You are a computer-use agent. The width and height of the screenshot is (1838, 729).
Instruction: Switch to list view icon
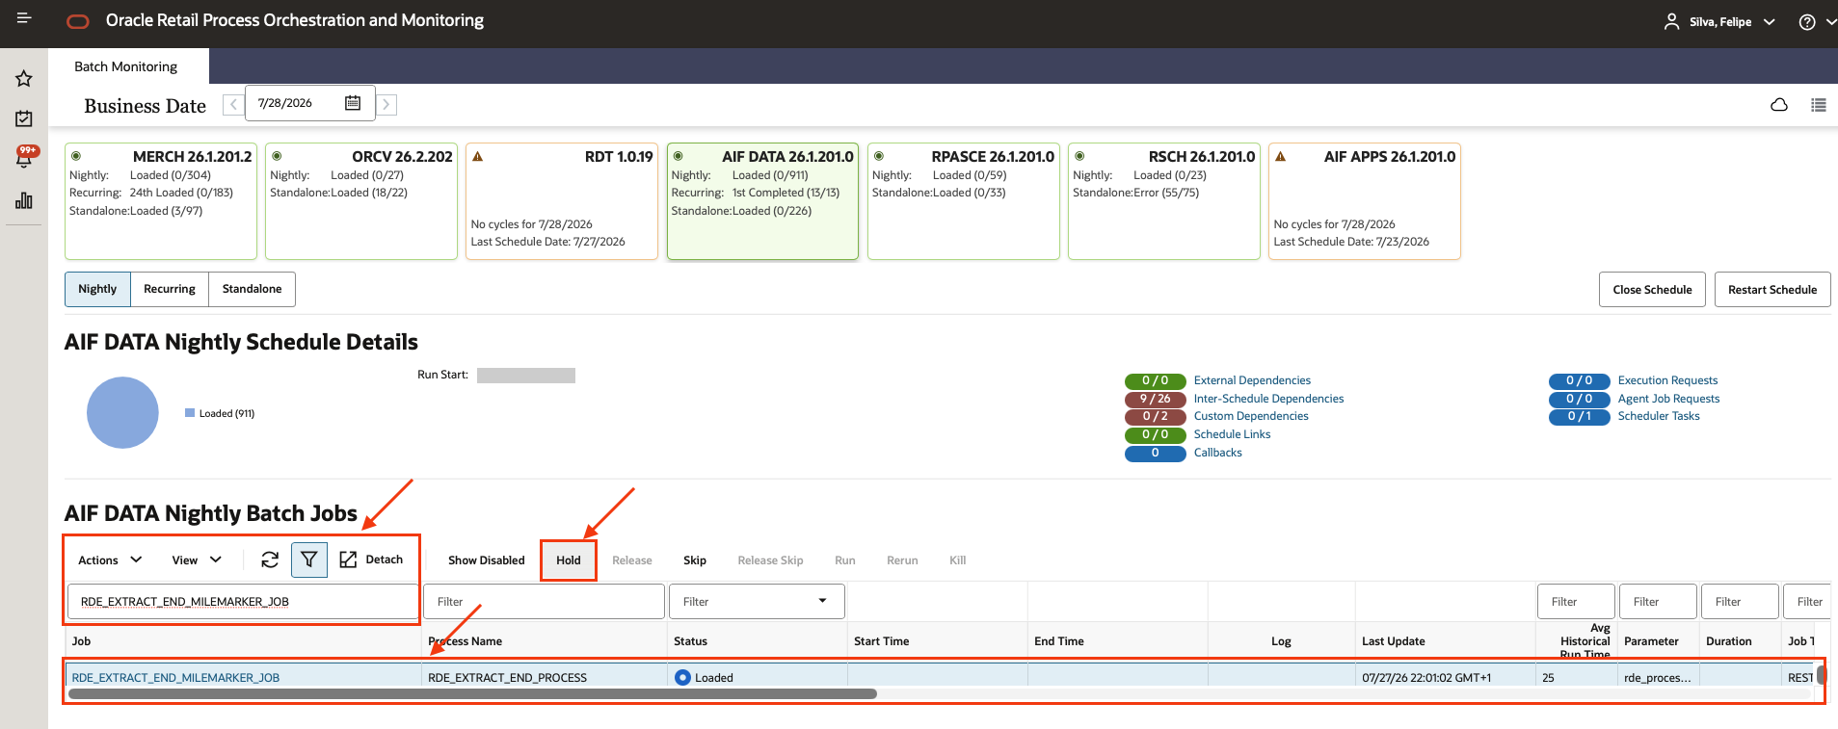point(1819,105)
